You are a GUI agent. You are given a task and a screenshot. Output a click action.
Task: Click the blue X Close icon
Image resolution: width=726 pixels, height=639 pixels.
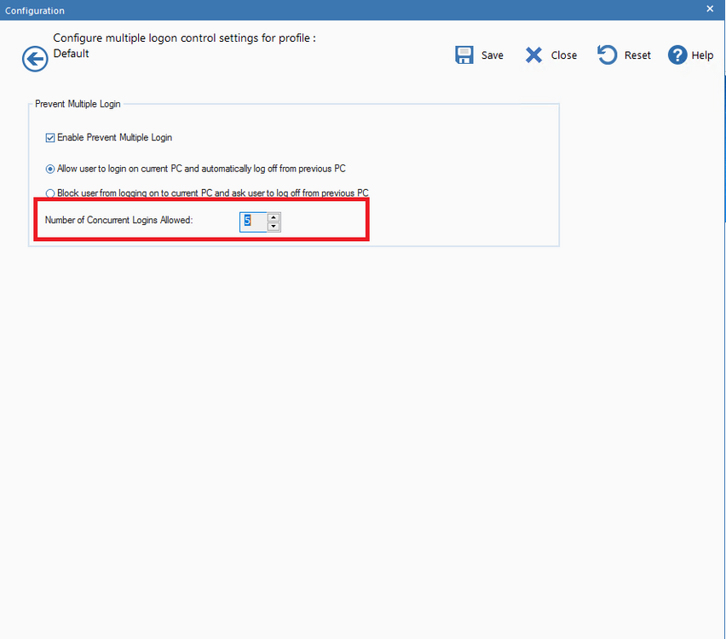coord(533,55)
